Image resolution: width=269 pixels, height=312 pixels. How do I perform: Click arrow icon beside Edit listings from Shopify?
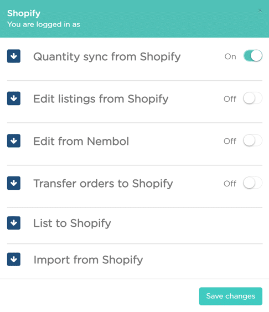tap(14, 98)
